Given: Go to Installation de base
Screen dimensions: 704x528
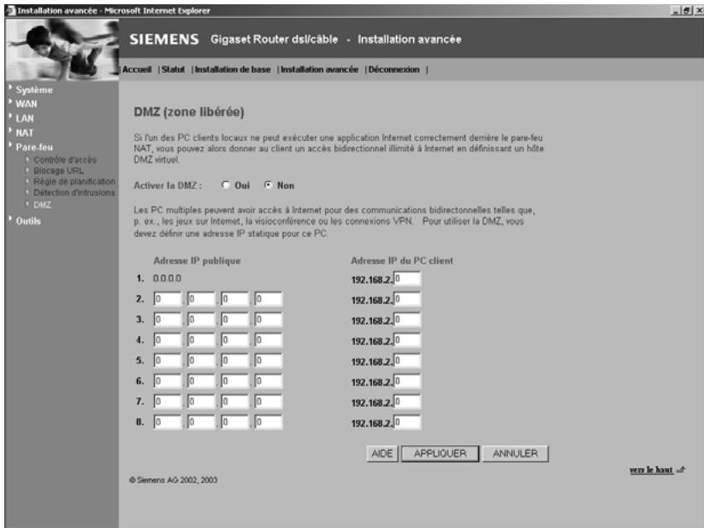Looking at the screenshot, I should 233,69.
